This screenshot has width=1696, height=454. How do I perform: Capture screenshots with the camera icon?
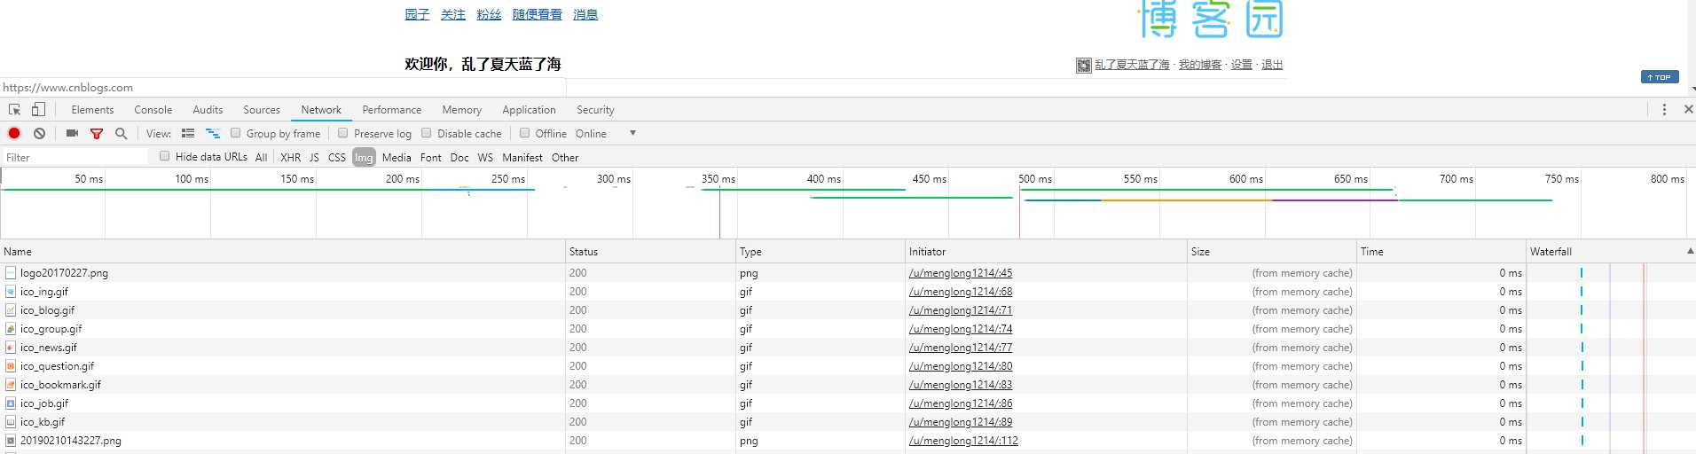coord(73,134)
